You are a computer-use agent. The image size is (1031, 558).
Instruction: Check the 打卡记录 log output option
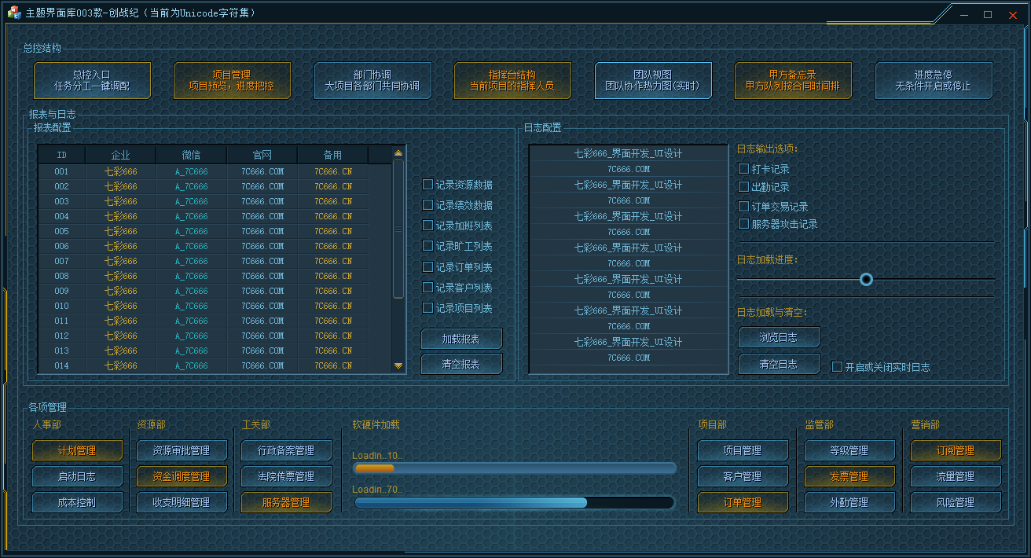[x=744, y=169]
